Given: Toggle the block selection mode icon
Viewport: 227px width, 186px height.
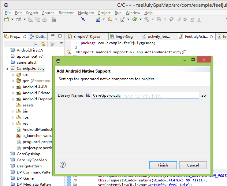Looking at the screenshot, I should [x=192, y=19].
